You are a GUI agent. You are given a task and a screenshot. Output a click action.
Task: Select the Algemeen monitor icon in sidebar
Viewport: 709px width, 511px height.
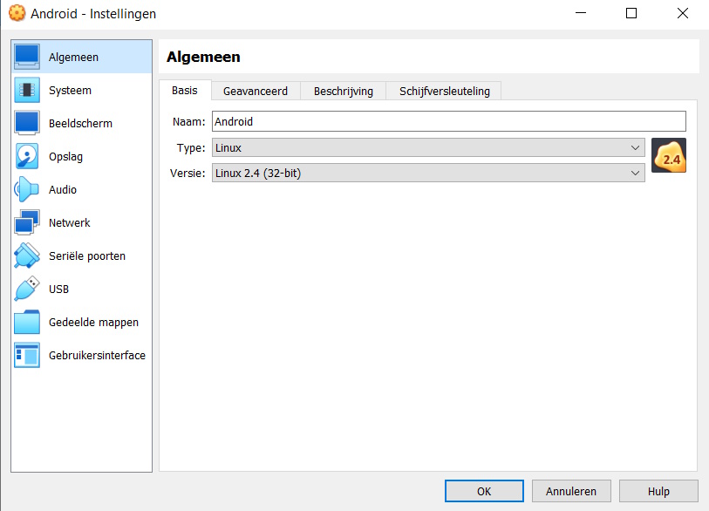(x=27, y=57)
